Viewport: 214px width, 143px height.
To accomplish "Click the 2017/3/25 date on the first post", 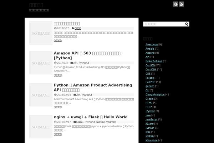I will 63,28.
